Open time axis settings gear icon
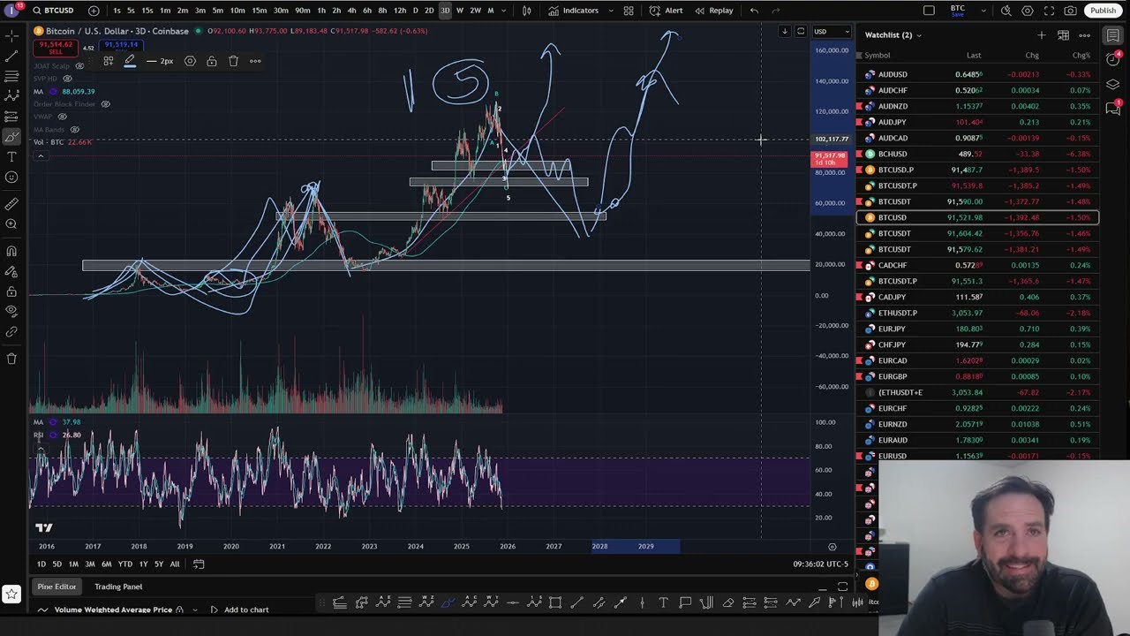The image size is (1130, 636). coord(832,547)
